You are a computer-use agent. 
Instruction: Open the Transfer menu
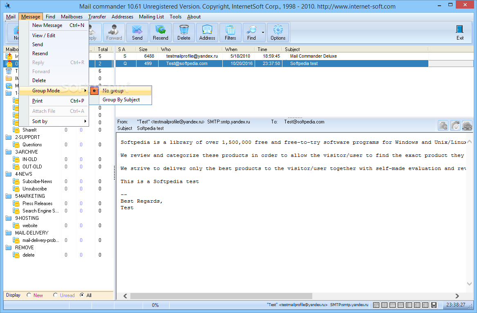tap(97, 17)
